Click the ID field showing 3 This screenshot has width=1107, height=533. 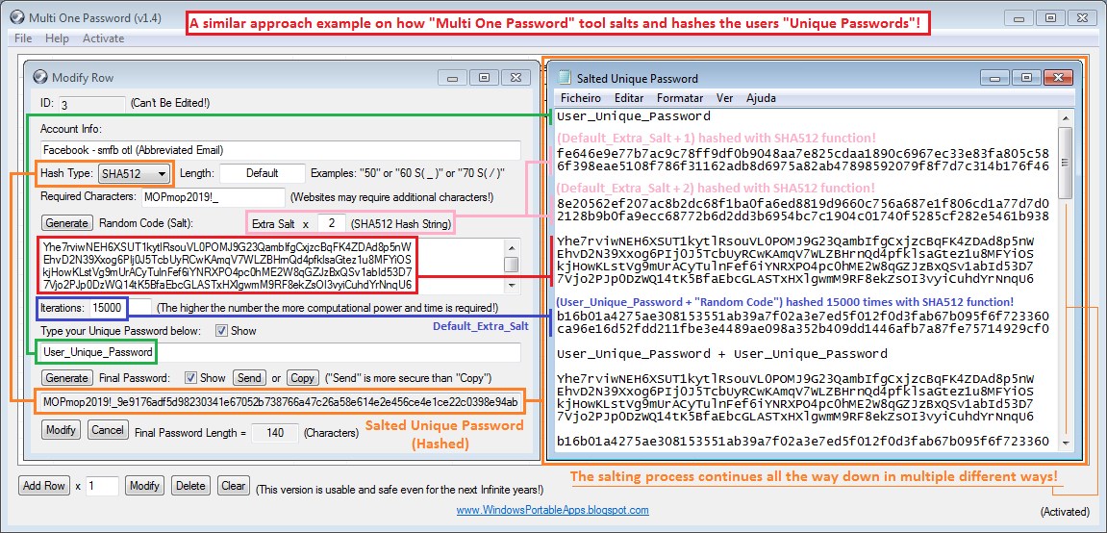(x=91, y=104)
